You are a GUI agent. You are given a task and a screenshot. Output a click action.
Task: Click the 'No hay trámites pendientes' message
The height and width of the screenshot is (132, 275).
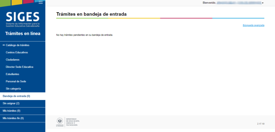(85, 35)
